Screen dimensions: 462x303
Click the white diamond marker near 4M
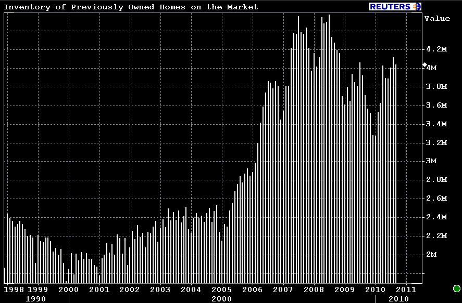tap(424, 64)
